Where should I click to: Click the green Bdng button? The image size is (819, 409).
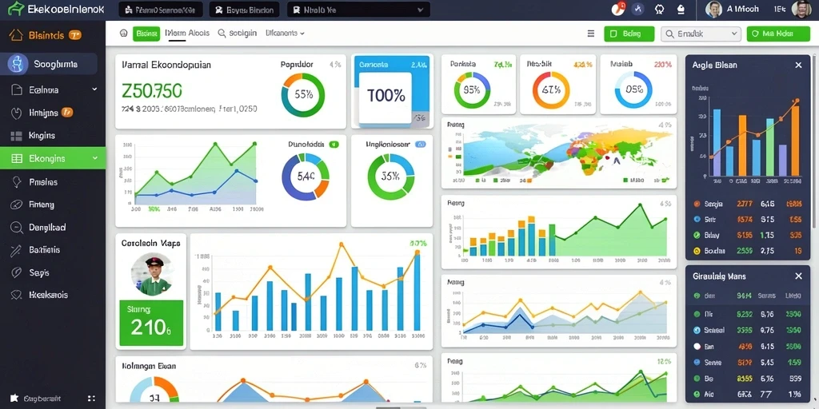(x=629, y=34)
